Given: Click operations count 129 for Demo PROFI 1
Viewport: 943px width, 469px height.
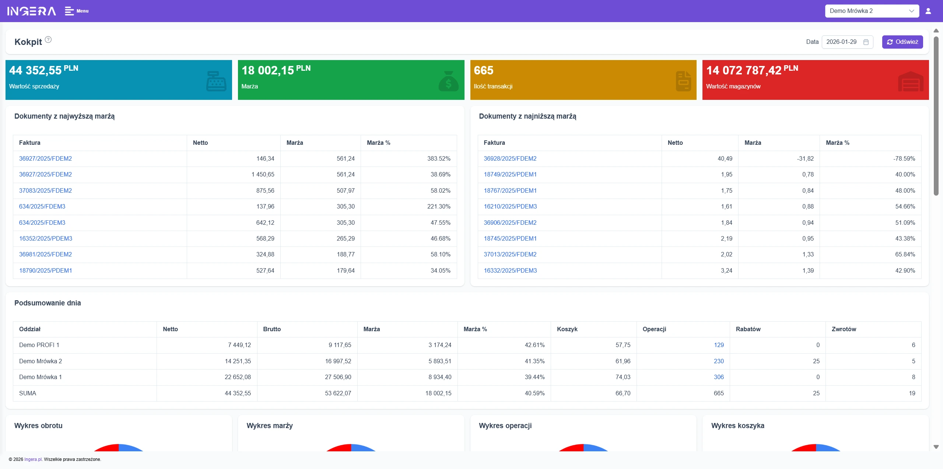Looking at the screenshot, I should pos(718,345).
